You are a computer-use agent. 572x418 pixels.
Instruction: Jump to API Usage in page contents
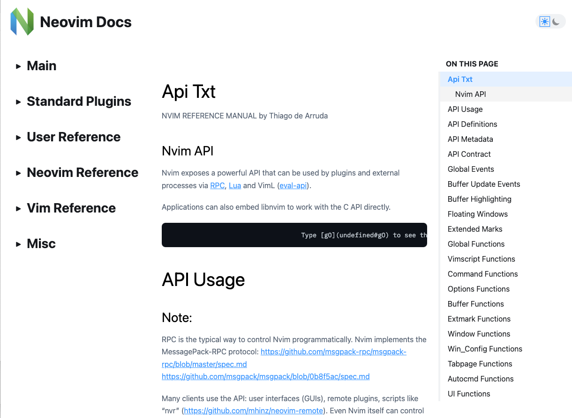465,109
